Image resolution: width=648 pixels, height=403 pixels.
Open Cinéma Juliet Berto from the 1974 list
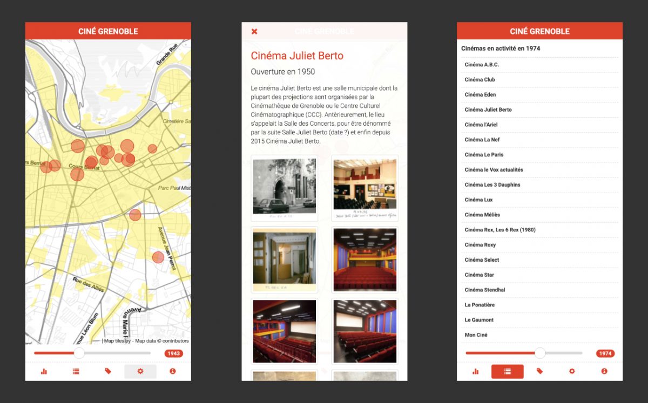pos(488,110)
